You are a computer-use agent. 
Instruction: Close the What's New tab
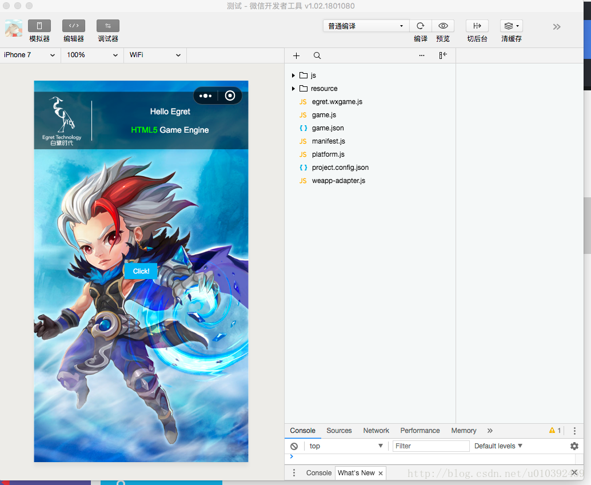(381, 474)
